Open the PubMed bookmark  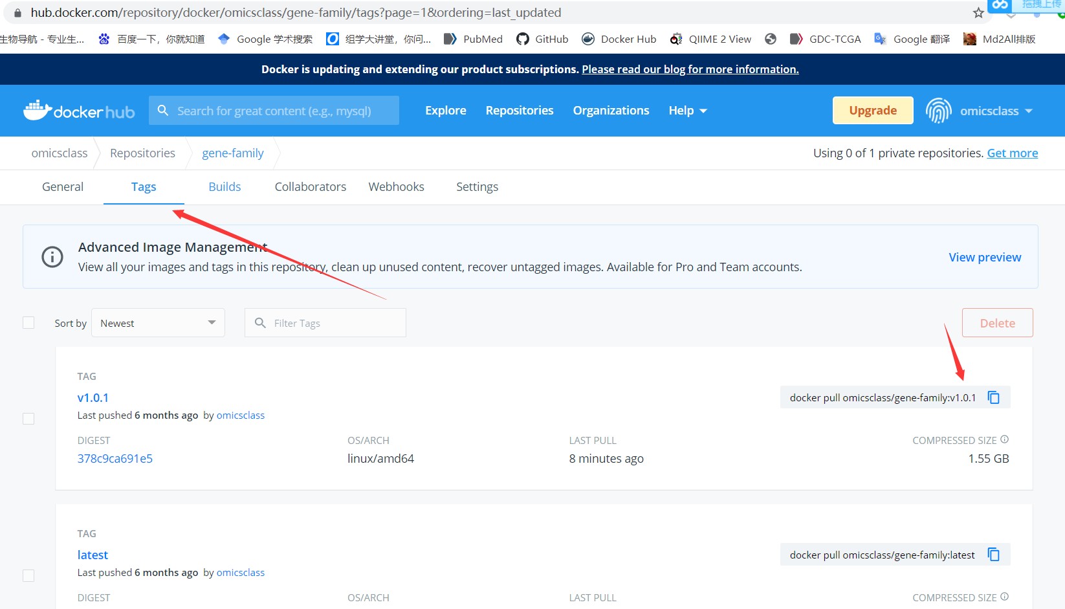click(x=473, y=39)
